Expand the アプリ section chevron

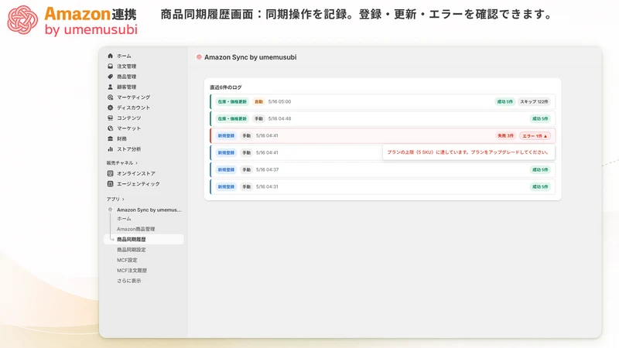coord(123,200)
